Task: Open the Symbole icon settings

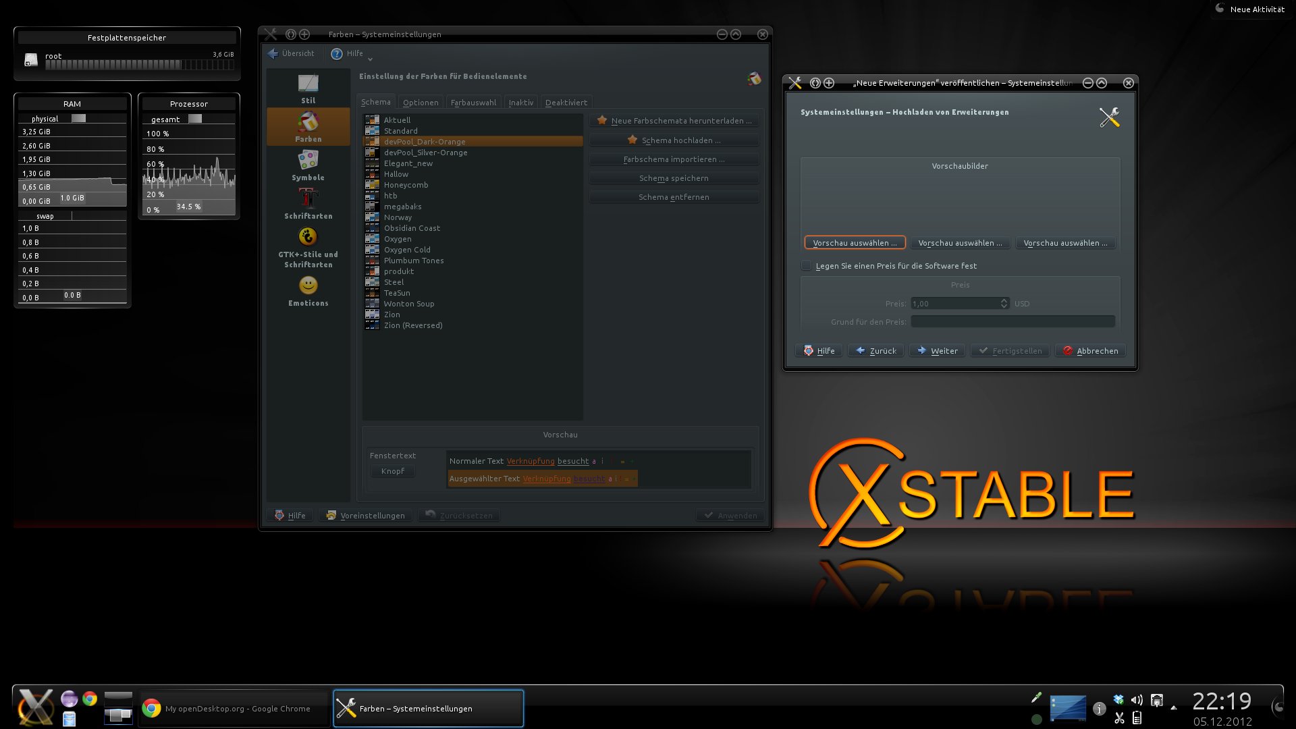Action: pos(308,165)
